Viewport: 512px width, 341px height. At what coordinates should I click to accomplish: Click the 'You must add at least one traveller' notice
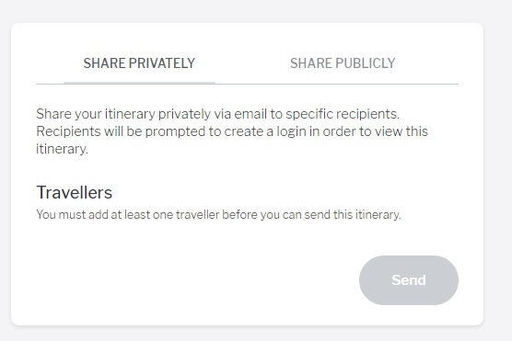point(218,214)
